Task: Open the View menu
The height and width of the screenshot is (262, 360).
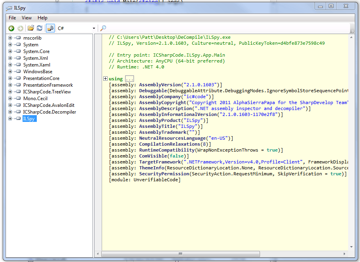Action: pyautogui.click(x=26, y=17)
